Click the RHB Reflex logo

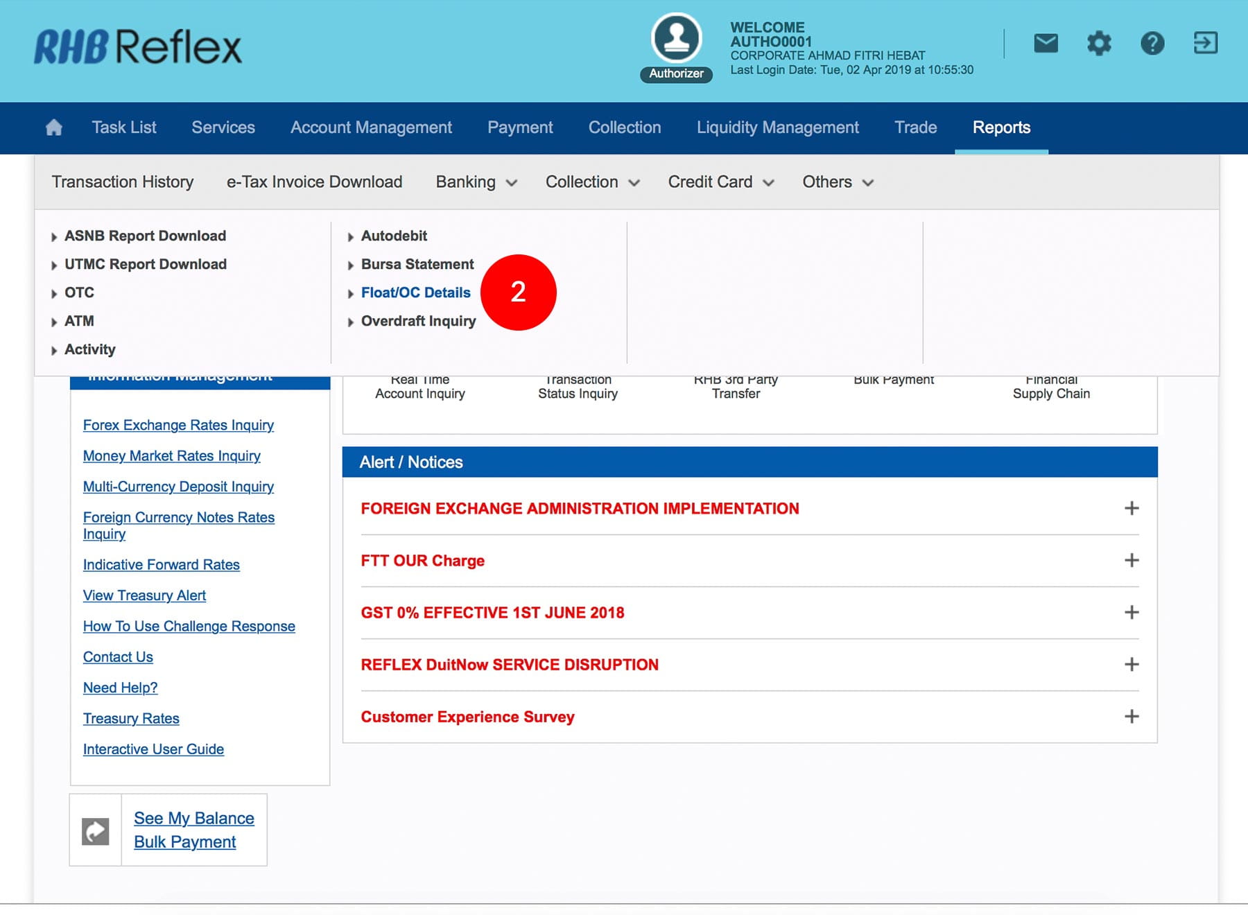138,47
